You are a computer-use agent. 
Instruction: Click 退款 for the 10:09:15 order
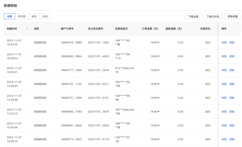point(232,139)
